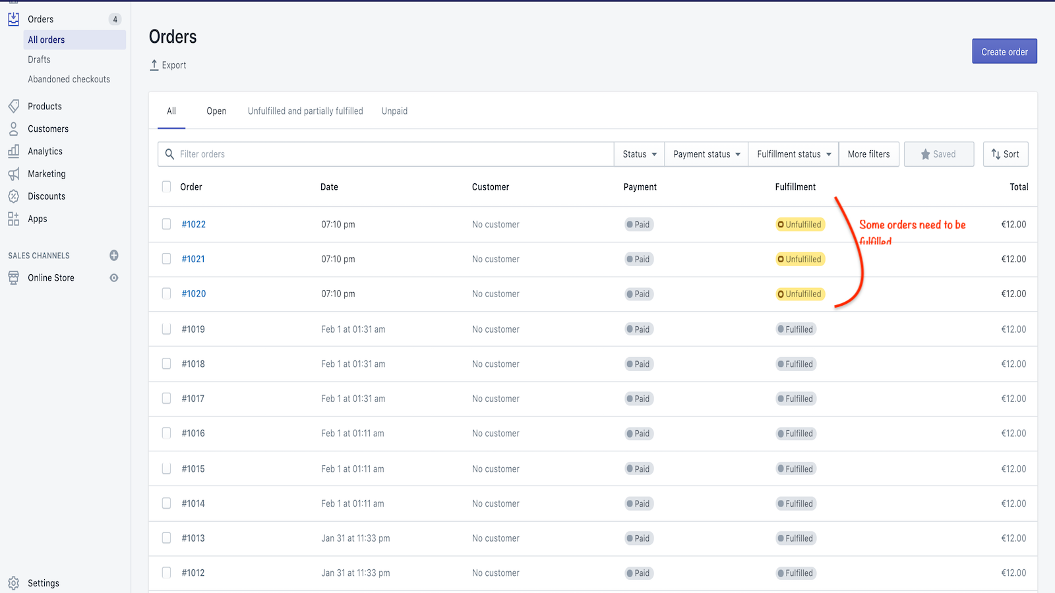Screen dimensions: 1055x593
Task: Open the Payment status dropdown
Action: coord(706,154)
